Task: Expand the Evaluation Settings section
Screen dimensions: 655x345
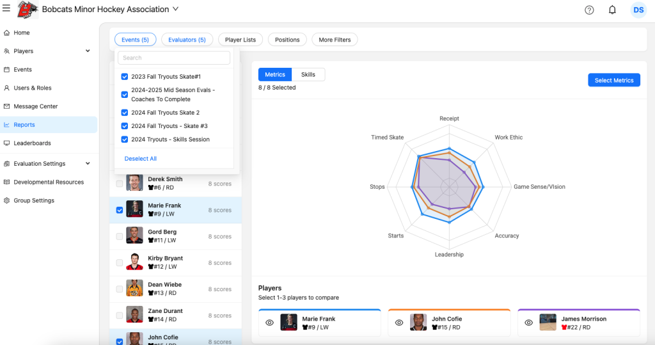Action: coord(88,164)
